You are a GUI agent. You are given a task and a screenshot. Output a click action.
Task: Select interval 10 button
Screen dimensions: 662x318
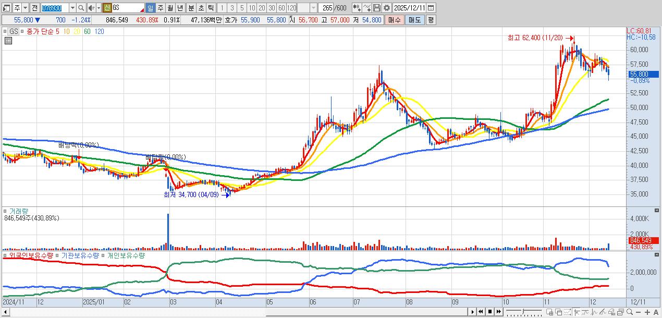252,8
